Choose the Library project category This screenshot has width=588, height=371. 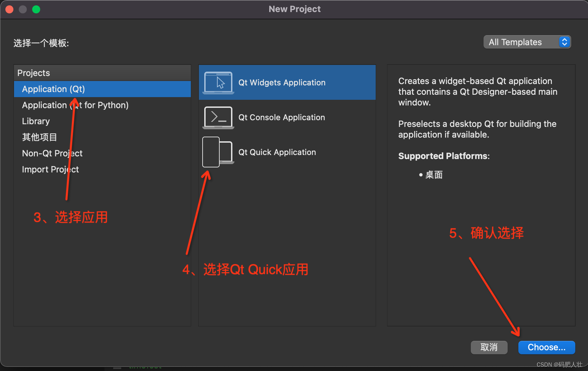tap(102, 121)
